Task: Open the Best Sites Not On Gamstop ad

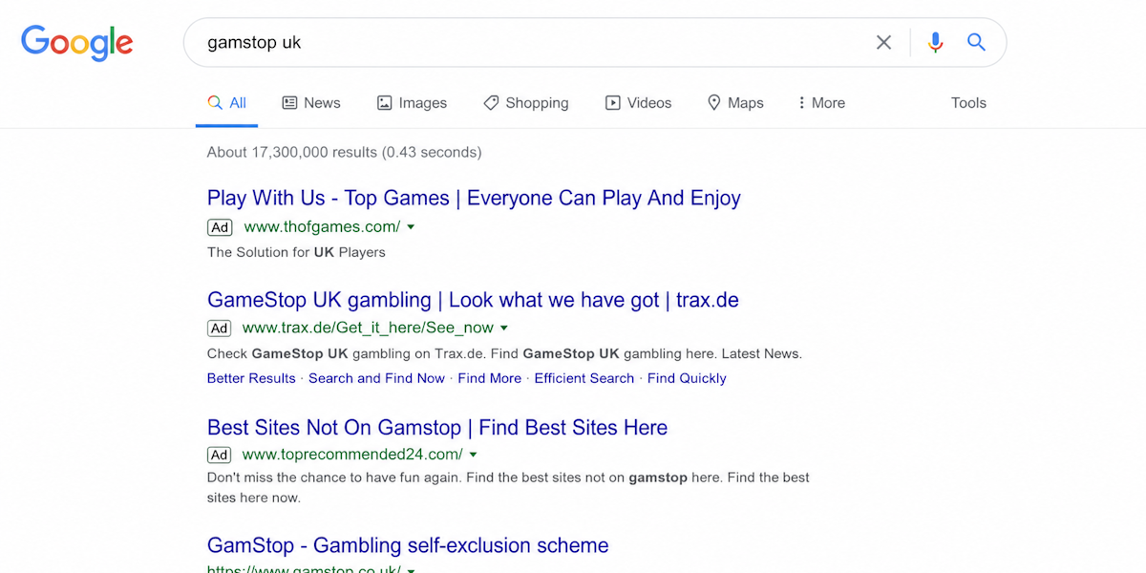Action: pyautogui.click(x=437, y=427)
